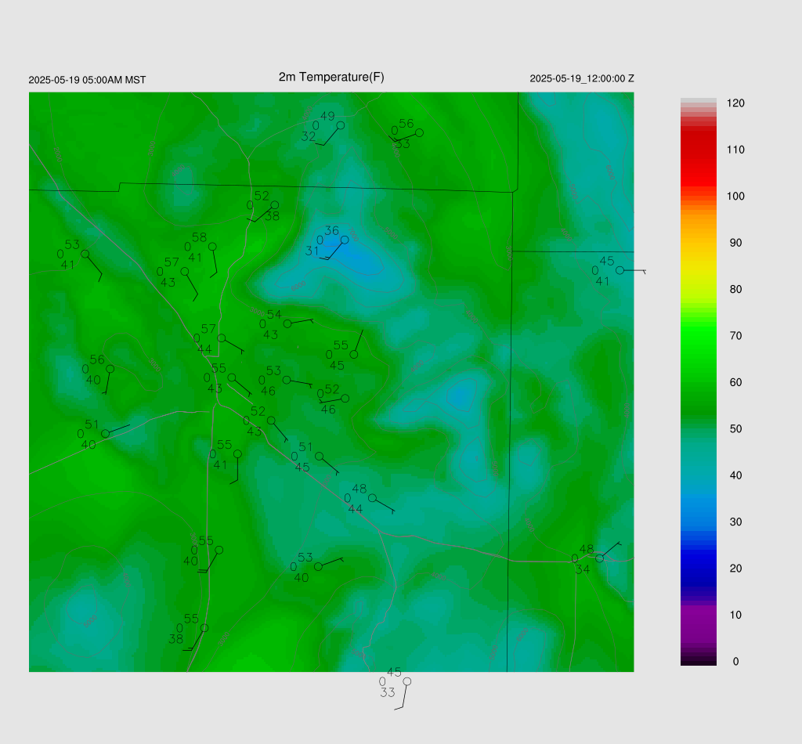Select the station circle reporting 57 over 44

click(x=222, y=338)
